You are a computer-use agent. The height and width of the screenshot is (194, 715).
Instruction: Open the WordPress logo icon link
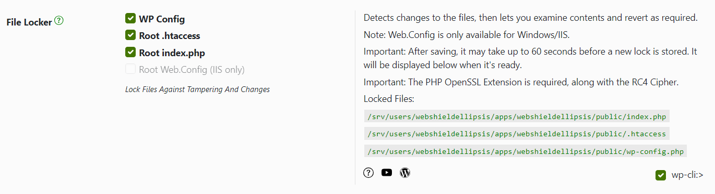coord(405,173)
